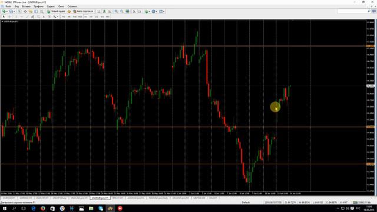
Task: Pick the equidistant channel tool
Action: [33, 16]
